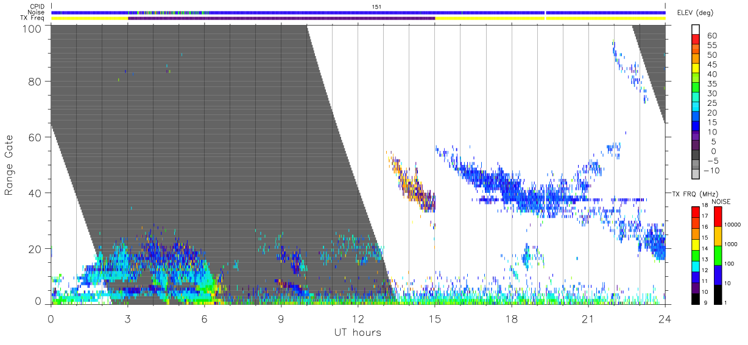
Task: Select the white top swatch of the ELEV colorbar
Action: (x=696, y=30)
